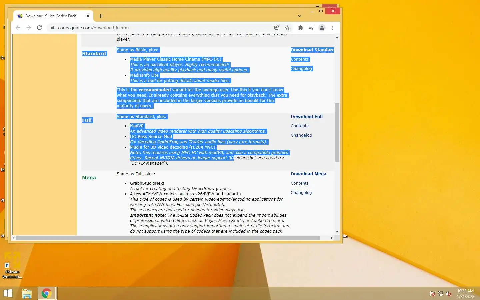Bookmark this page with the star icon
Image resolution: width=480 pixels, height=300 pixels.
pyautogui.click(x=287, y=28)
